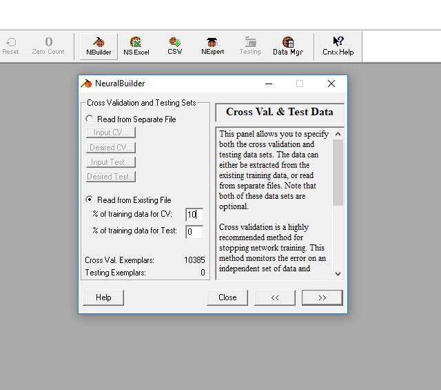Minimize the NeuralBuilder window
The width and height of the screenshot is (441, 390).
[x=269, y=84]
